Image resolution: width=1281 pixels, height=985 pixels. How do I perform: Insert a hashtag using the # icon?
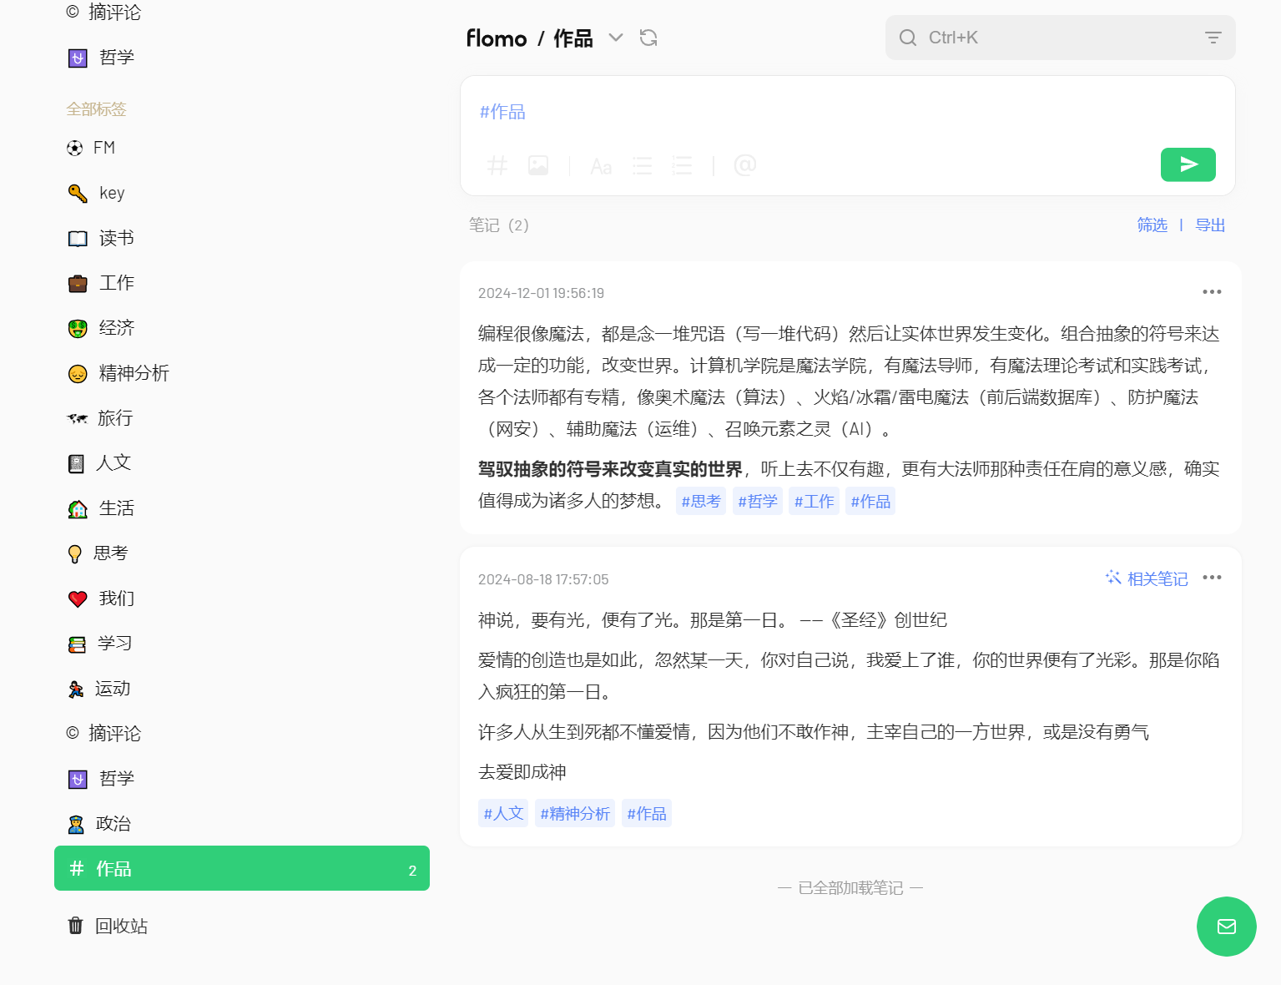coord(497,165)
